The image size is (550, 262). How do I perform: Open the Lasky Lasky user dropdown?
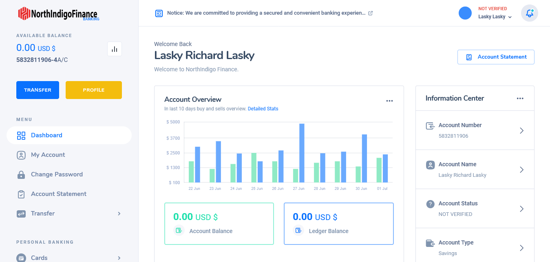[495, 17]
